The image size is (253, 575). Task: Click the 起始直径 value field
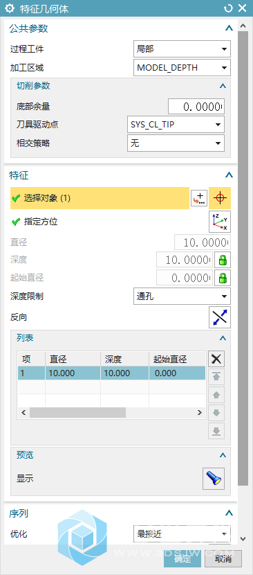(185, 278)
